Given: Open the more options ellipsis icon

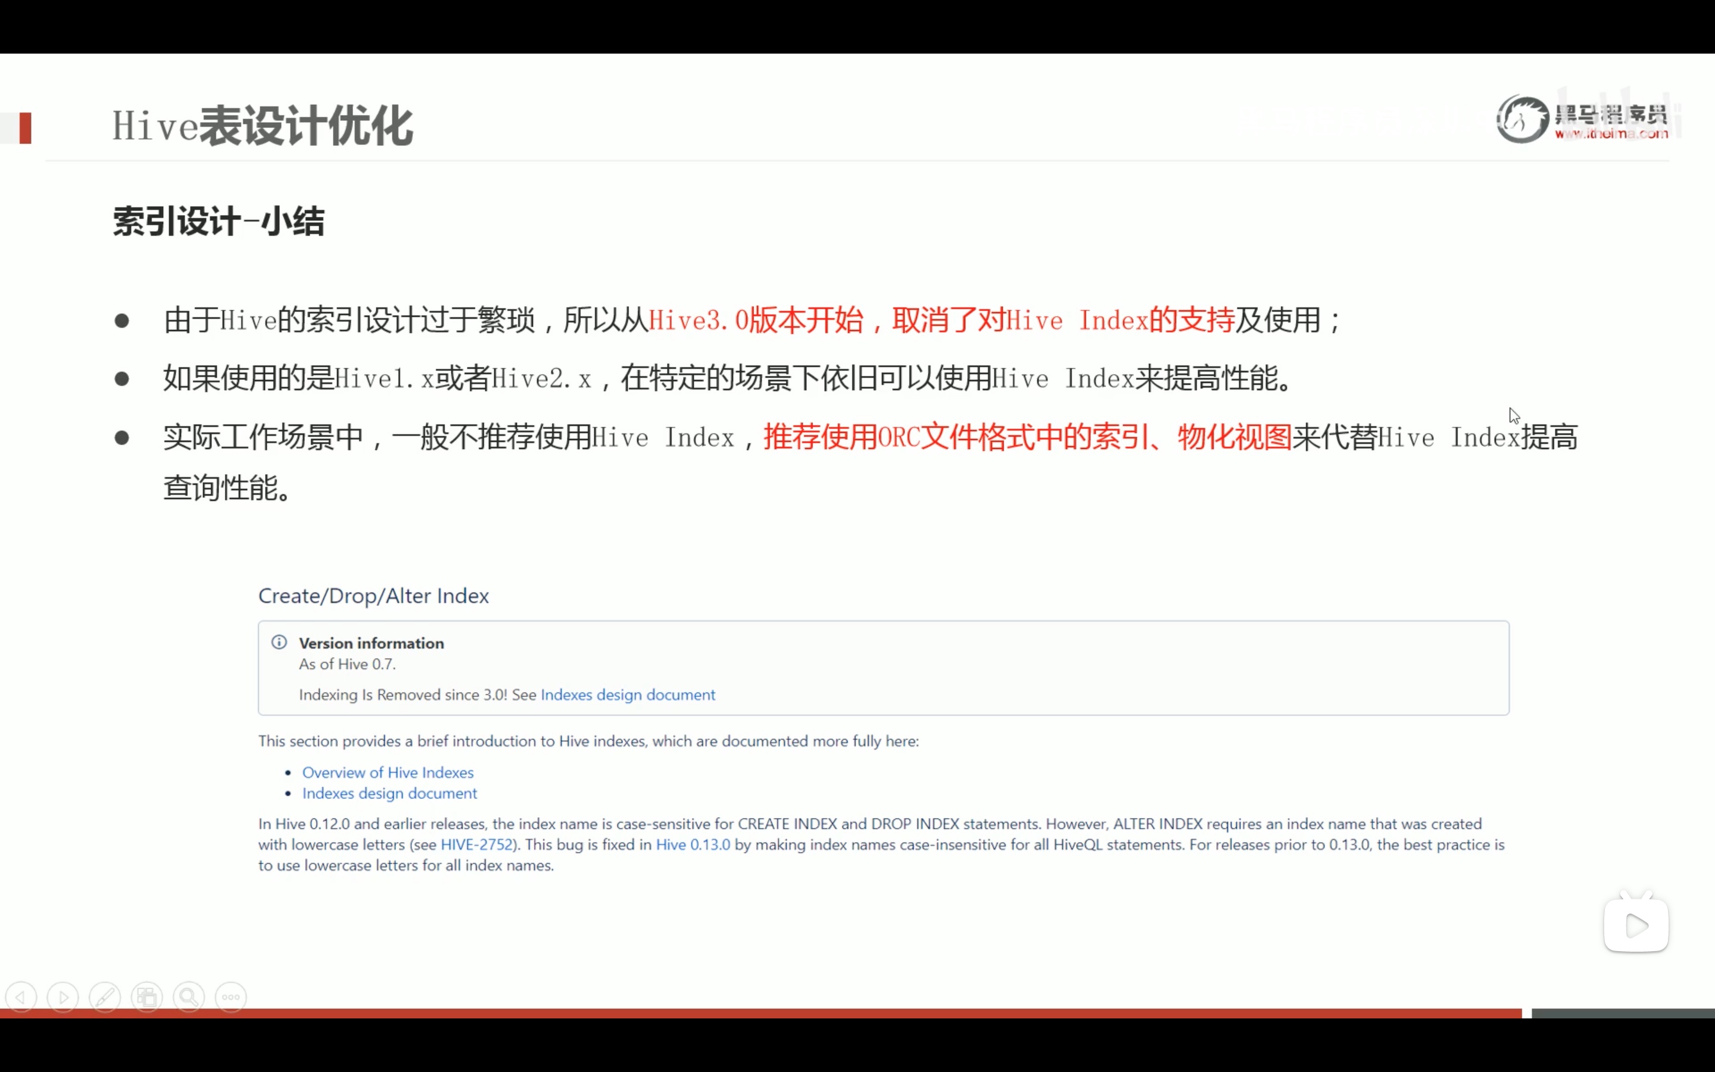Looking at the screenshot, I should tap(231, 998).
